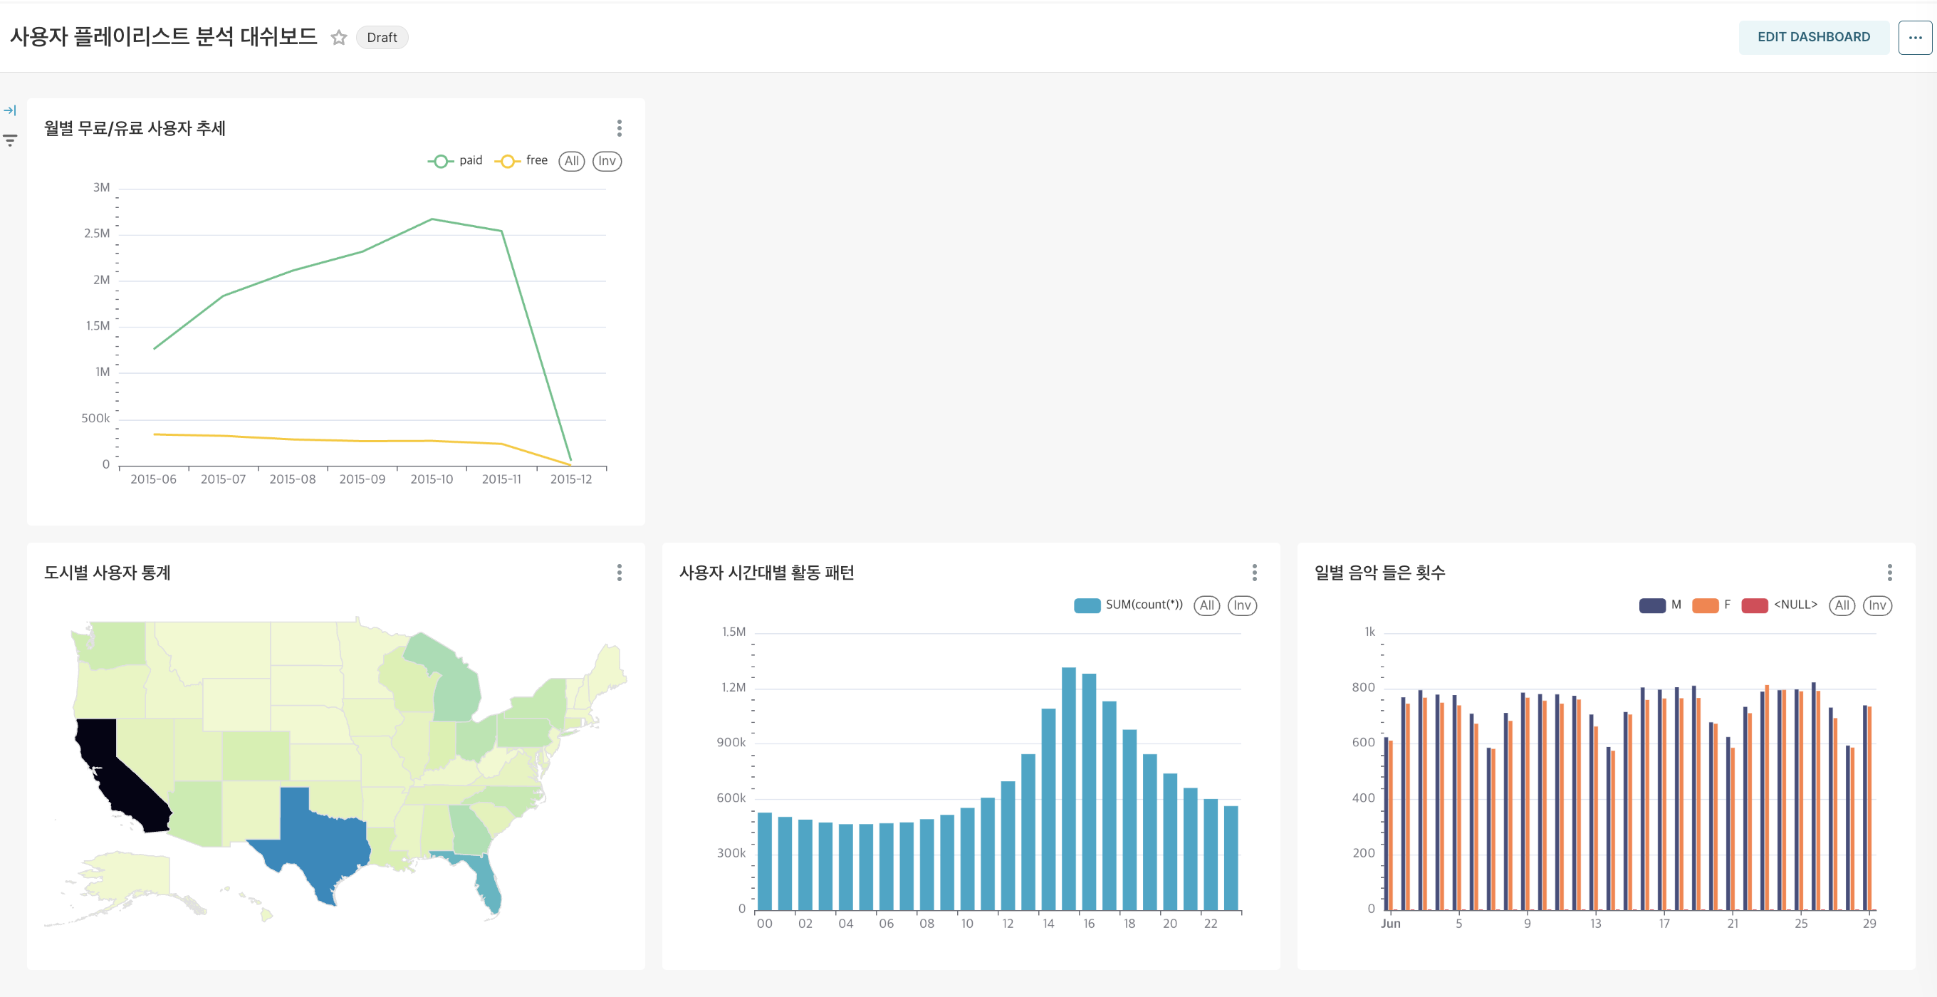1937x997 pixels.
Task: Toggle the <NULL> legend item
Action: 1779,605
